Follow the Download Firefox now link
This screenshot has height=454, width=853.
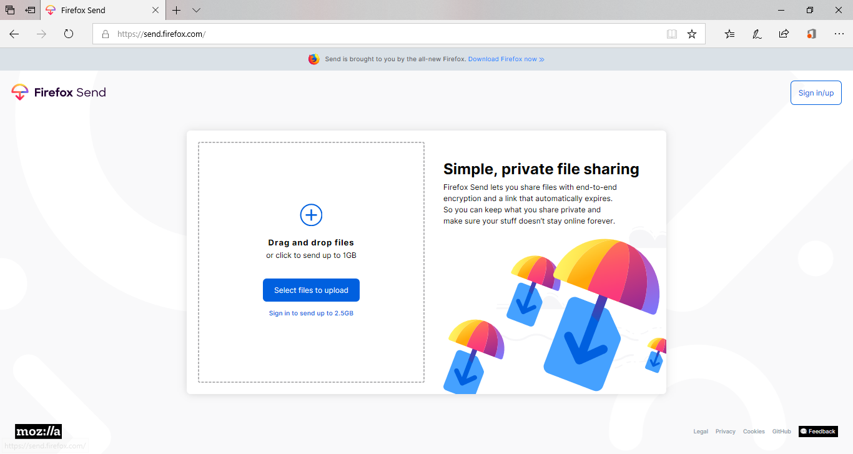[x=506, y=59]
